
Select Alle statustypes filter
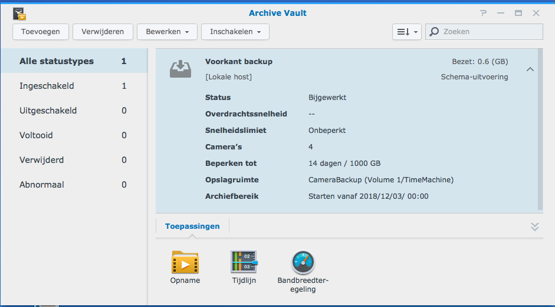(x=74, y=61)
